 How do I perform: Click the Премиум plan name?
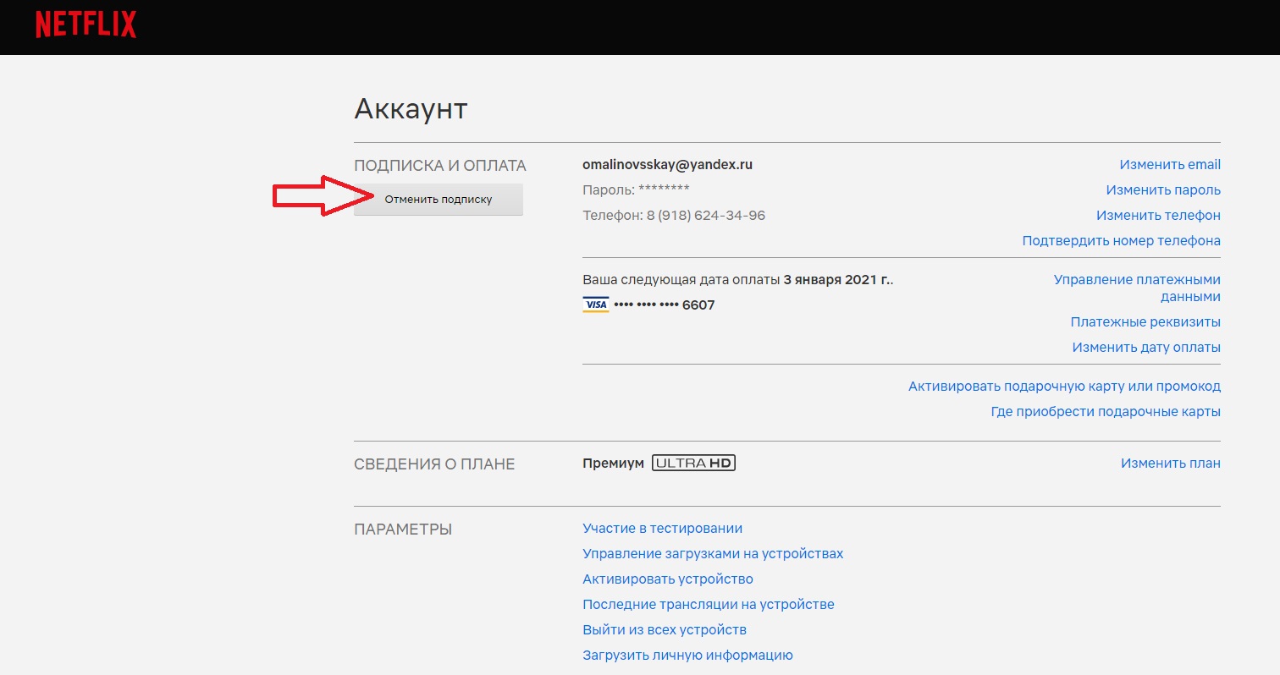pyautogui.click(x=613, y=464)
